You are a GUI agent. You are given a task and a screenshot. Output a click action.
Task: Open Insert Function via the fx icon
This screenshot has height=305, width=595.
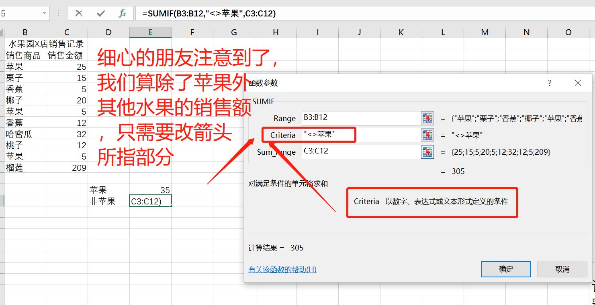click(123, 13)
